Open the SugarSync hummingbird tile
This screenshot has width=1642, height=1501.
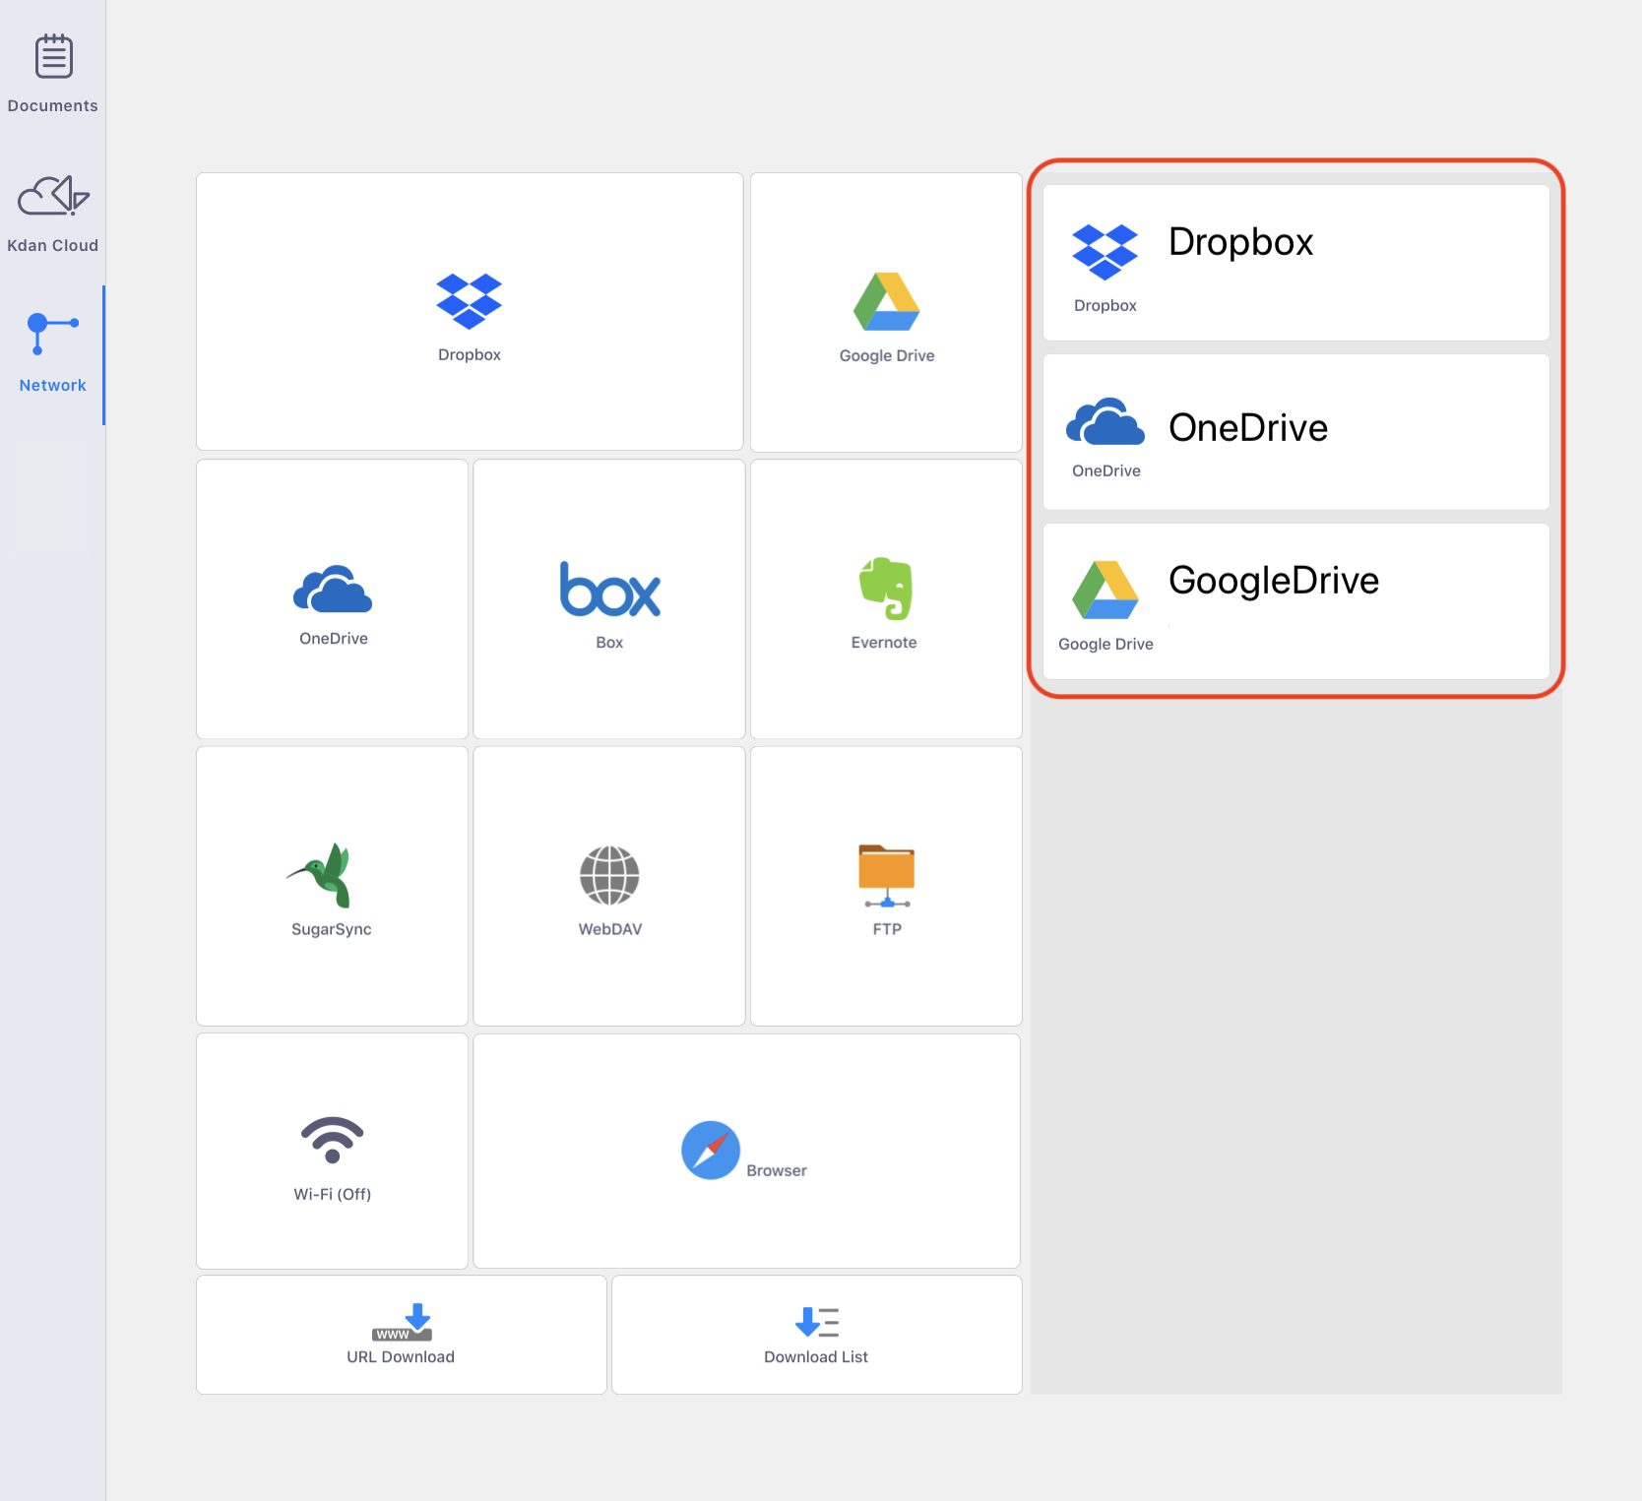click(333, 886)
